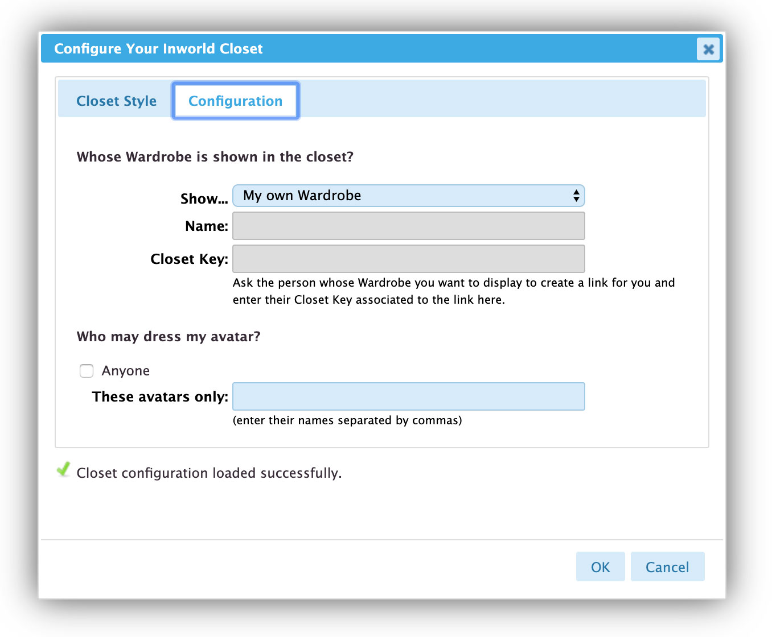The image size is (772, 637).
Task: Cancel the closet configuration
Action: (x=667, y=567)
